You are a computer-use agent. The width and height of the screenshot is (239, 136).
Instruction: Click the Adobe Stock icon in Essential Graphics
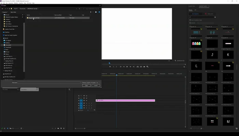click(x=206, y=14)
